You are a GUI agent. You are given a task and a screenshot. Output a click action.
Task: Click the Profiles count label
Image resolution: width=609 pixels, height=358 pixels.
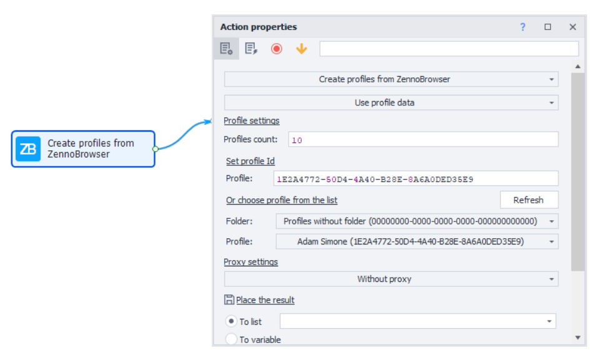[250, 139]
